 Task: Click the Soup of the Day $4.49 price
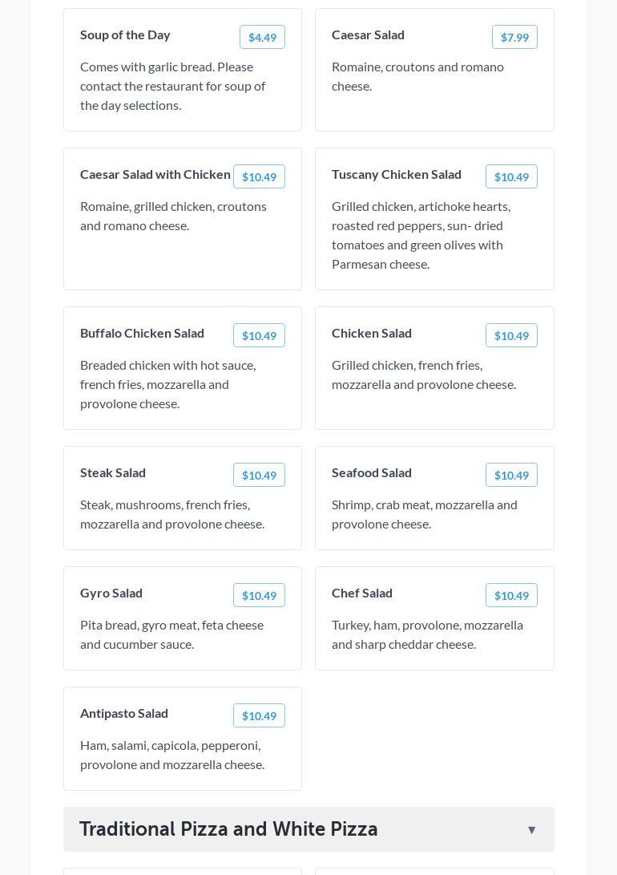pyautogui.click(x=262, y=37)
